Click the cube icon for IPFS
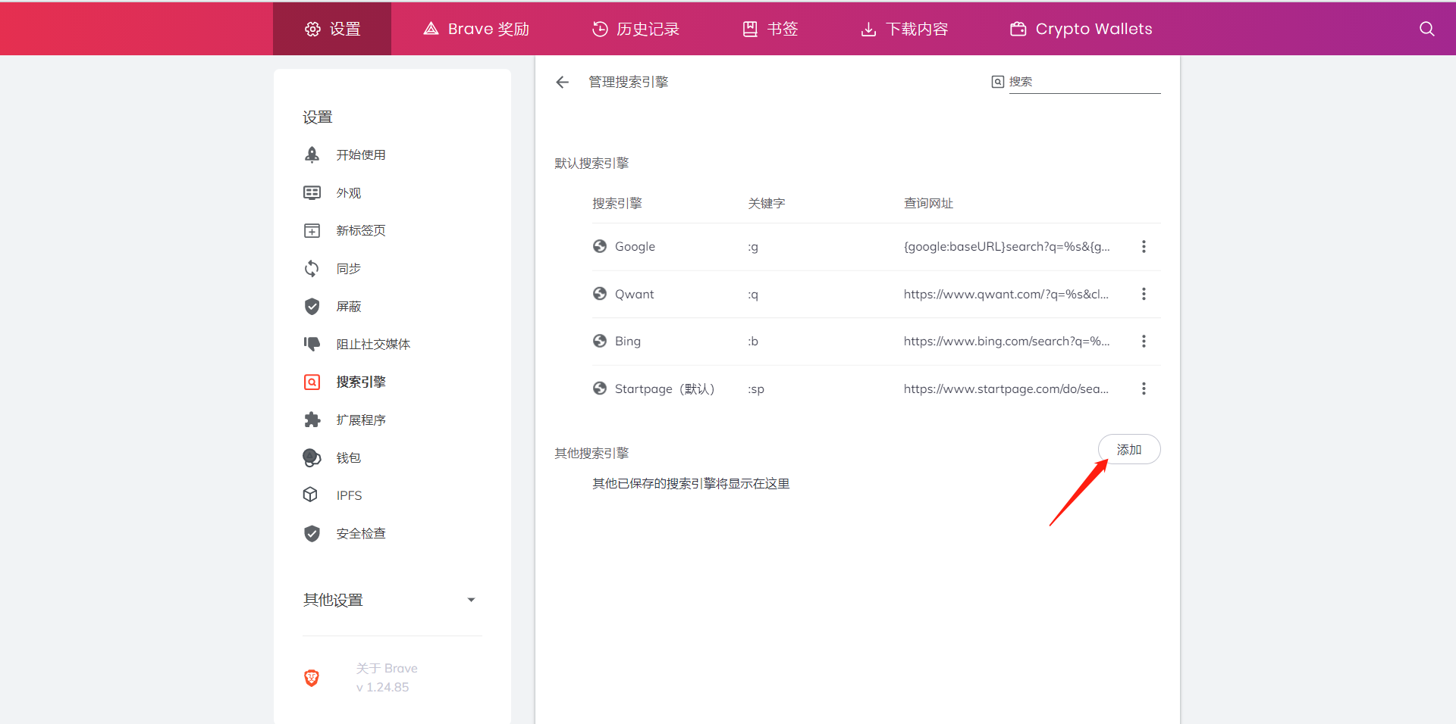 [x=310, y=495]
